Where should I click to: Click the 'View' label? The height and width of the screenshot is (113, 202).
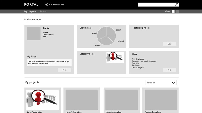coord(167,11)
